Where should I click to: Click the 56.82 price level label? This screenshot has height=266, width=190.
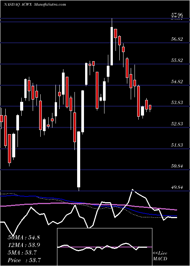click(177, 39)
